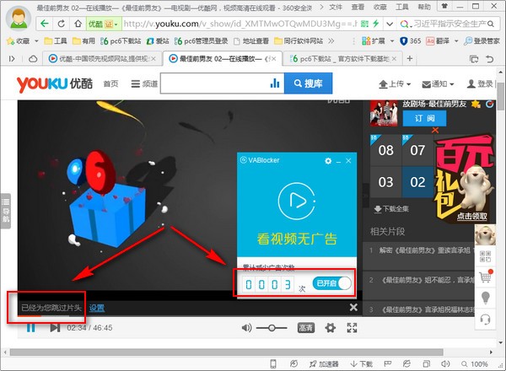Toggle the lightning speed mode icon
Image resolution: width=506 pixels, height=371 pixels.
[375, 24]
